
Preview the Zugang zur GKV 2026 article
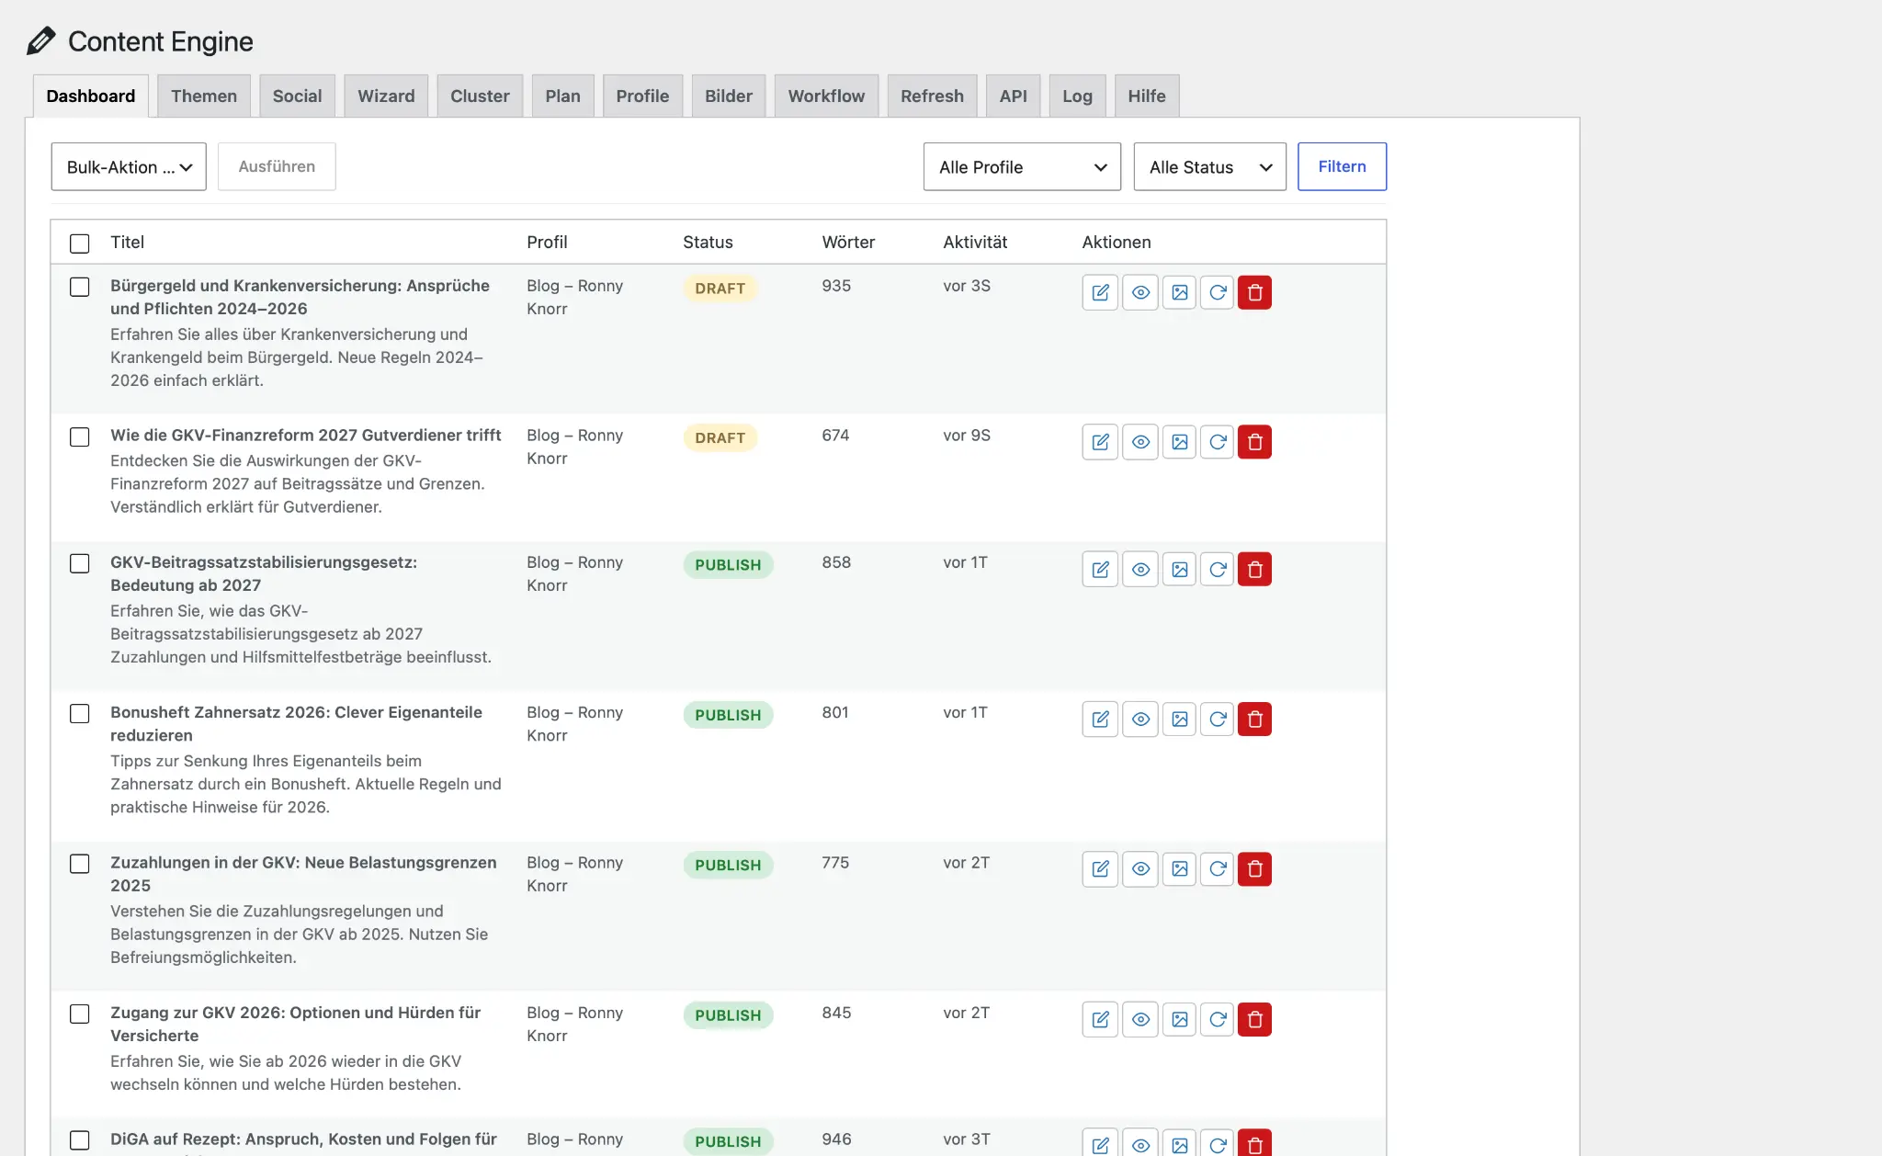tap(1140, 1019)
